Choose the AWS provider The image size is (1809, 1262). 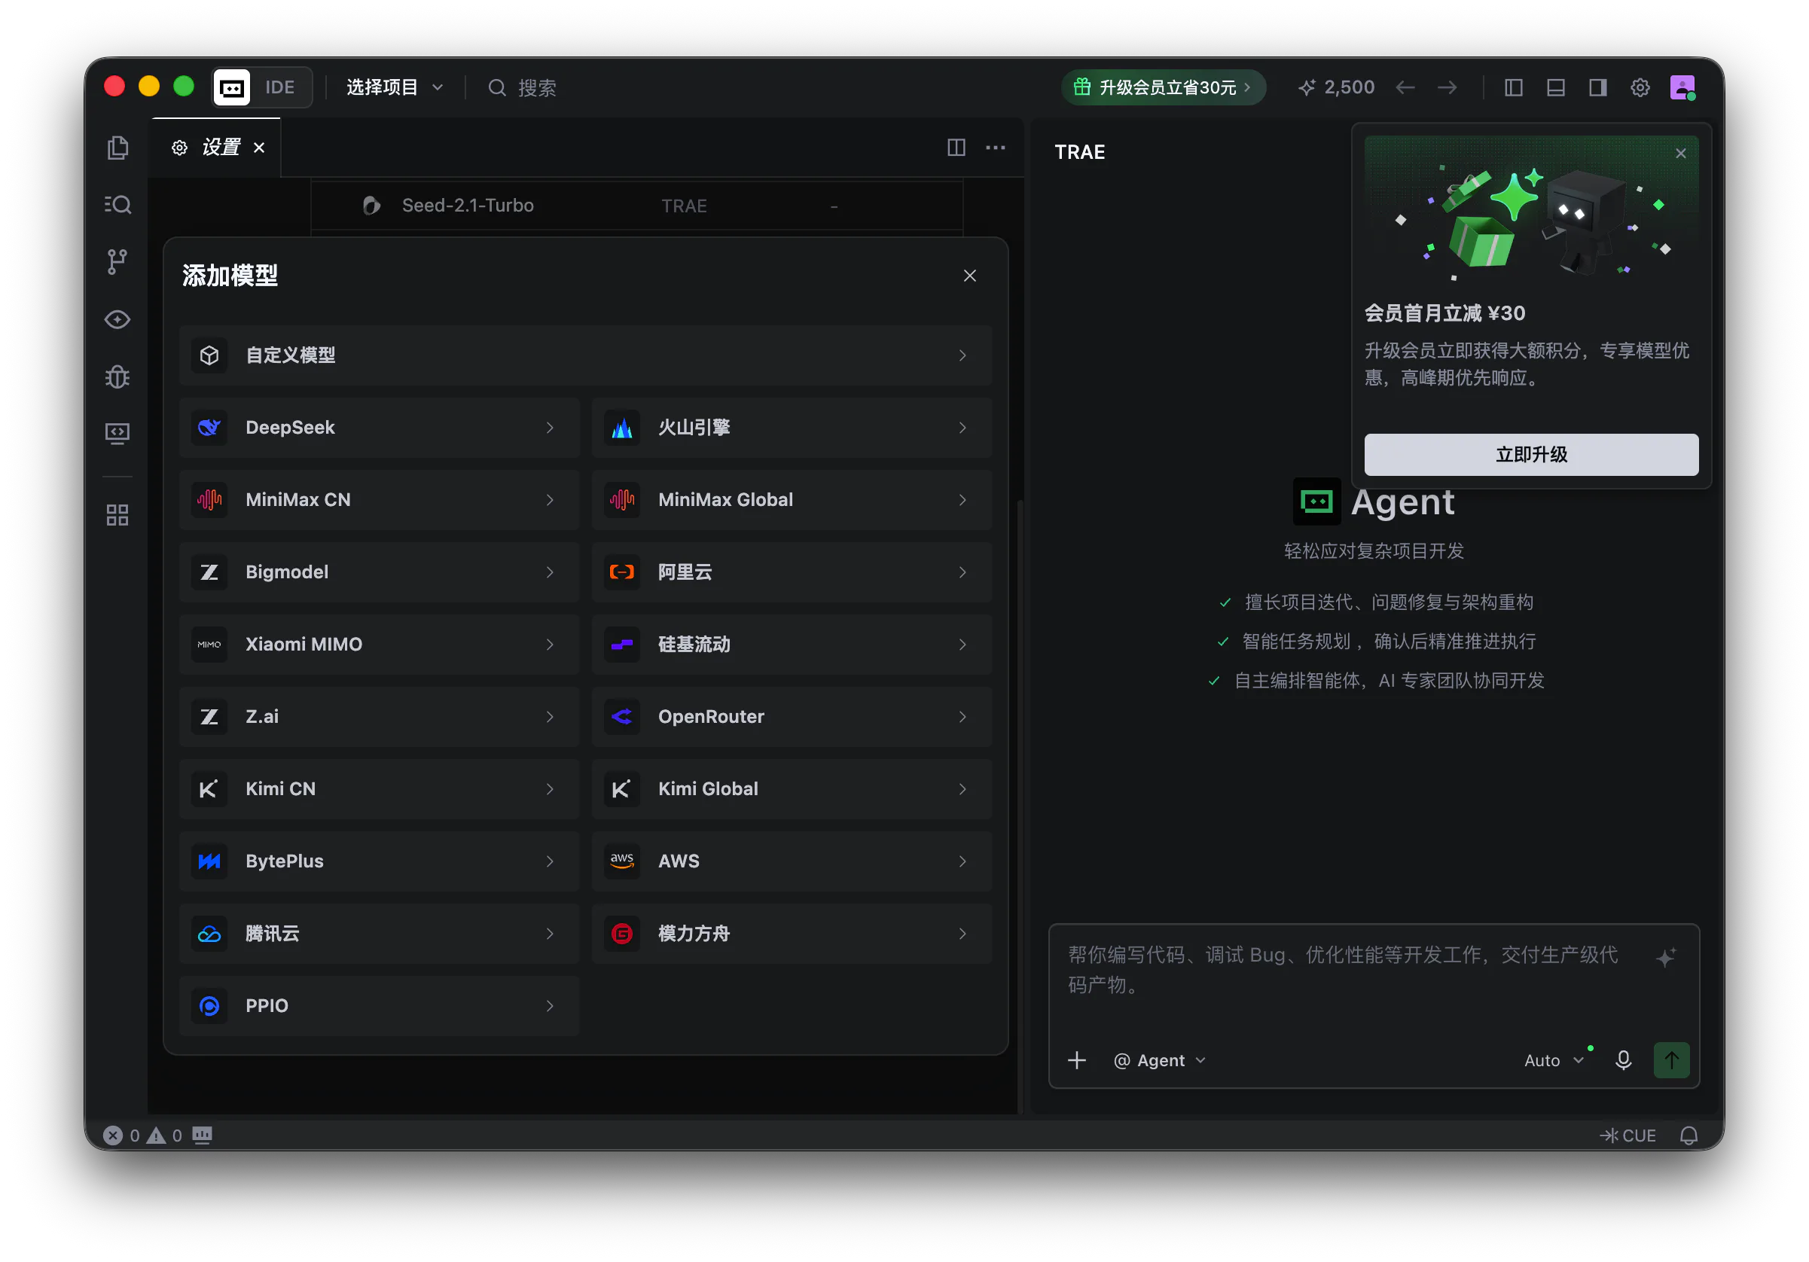click(x=791, y=861)
